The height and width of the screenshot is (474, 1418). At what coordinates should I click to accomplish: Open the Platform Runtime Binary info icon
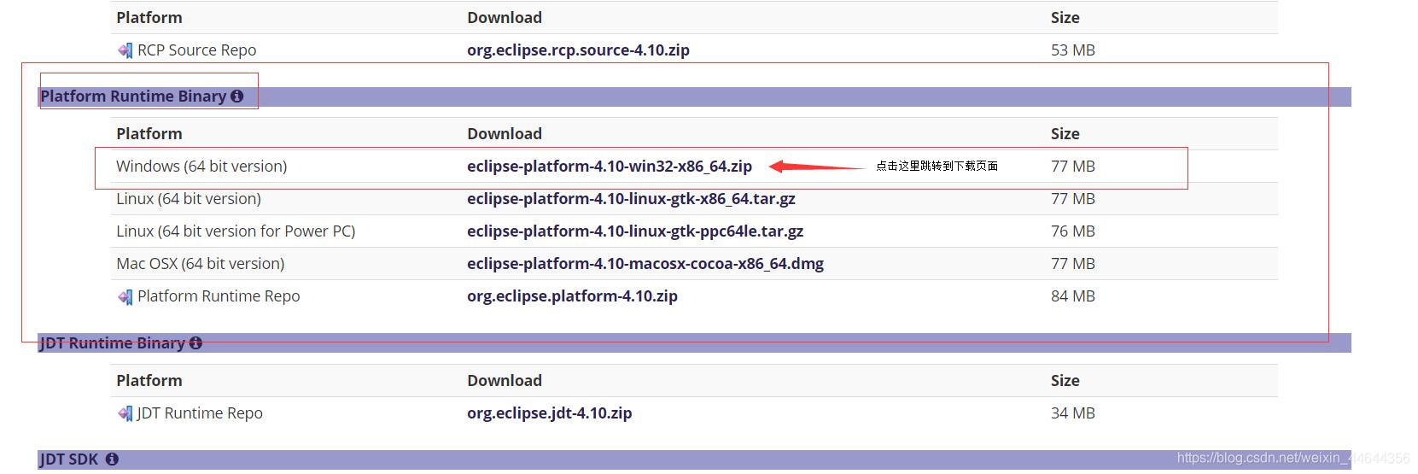coord(236,97)
